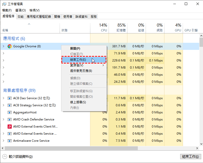Choose 線上搜尋(S) from context menu
Image resolution: width=203 pixels, height=163 pixels.
coord(78,102)
